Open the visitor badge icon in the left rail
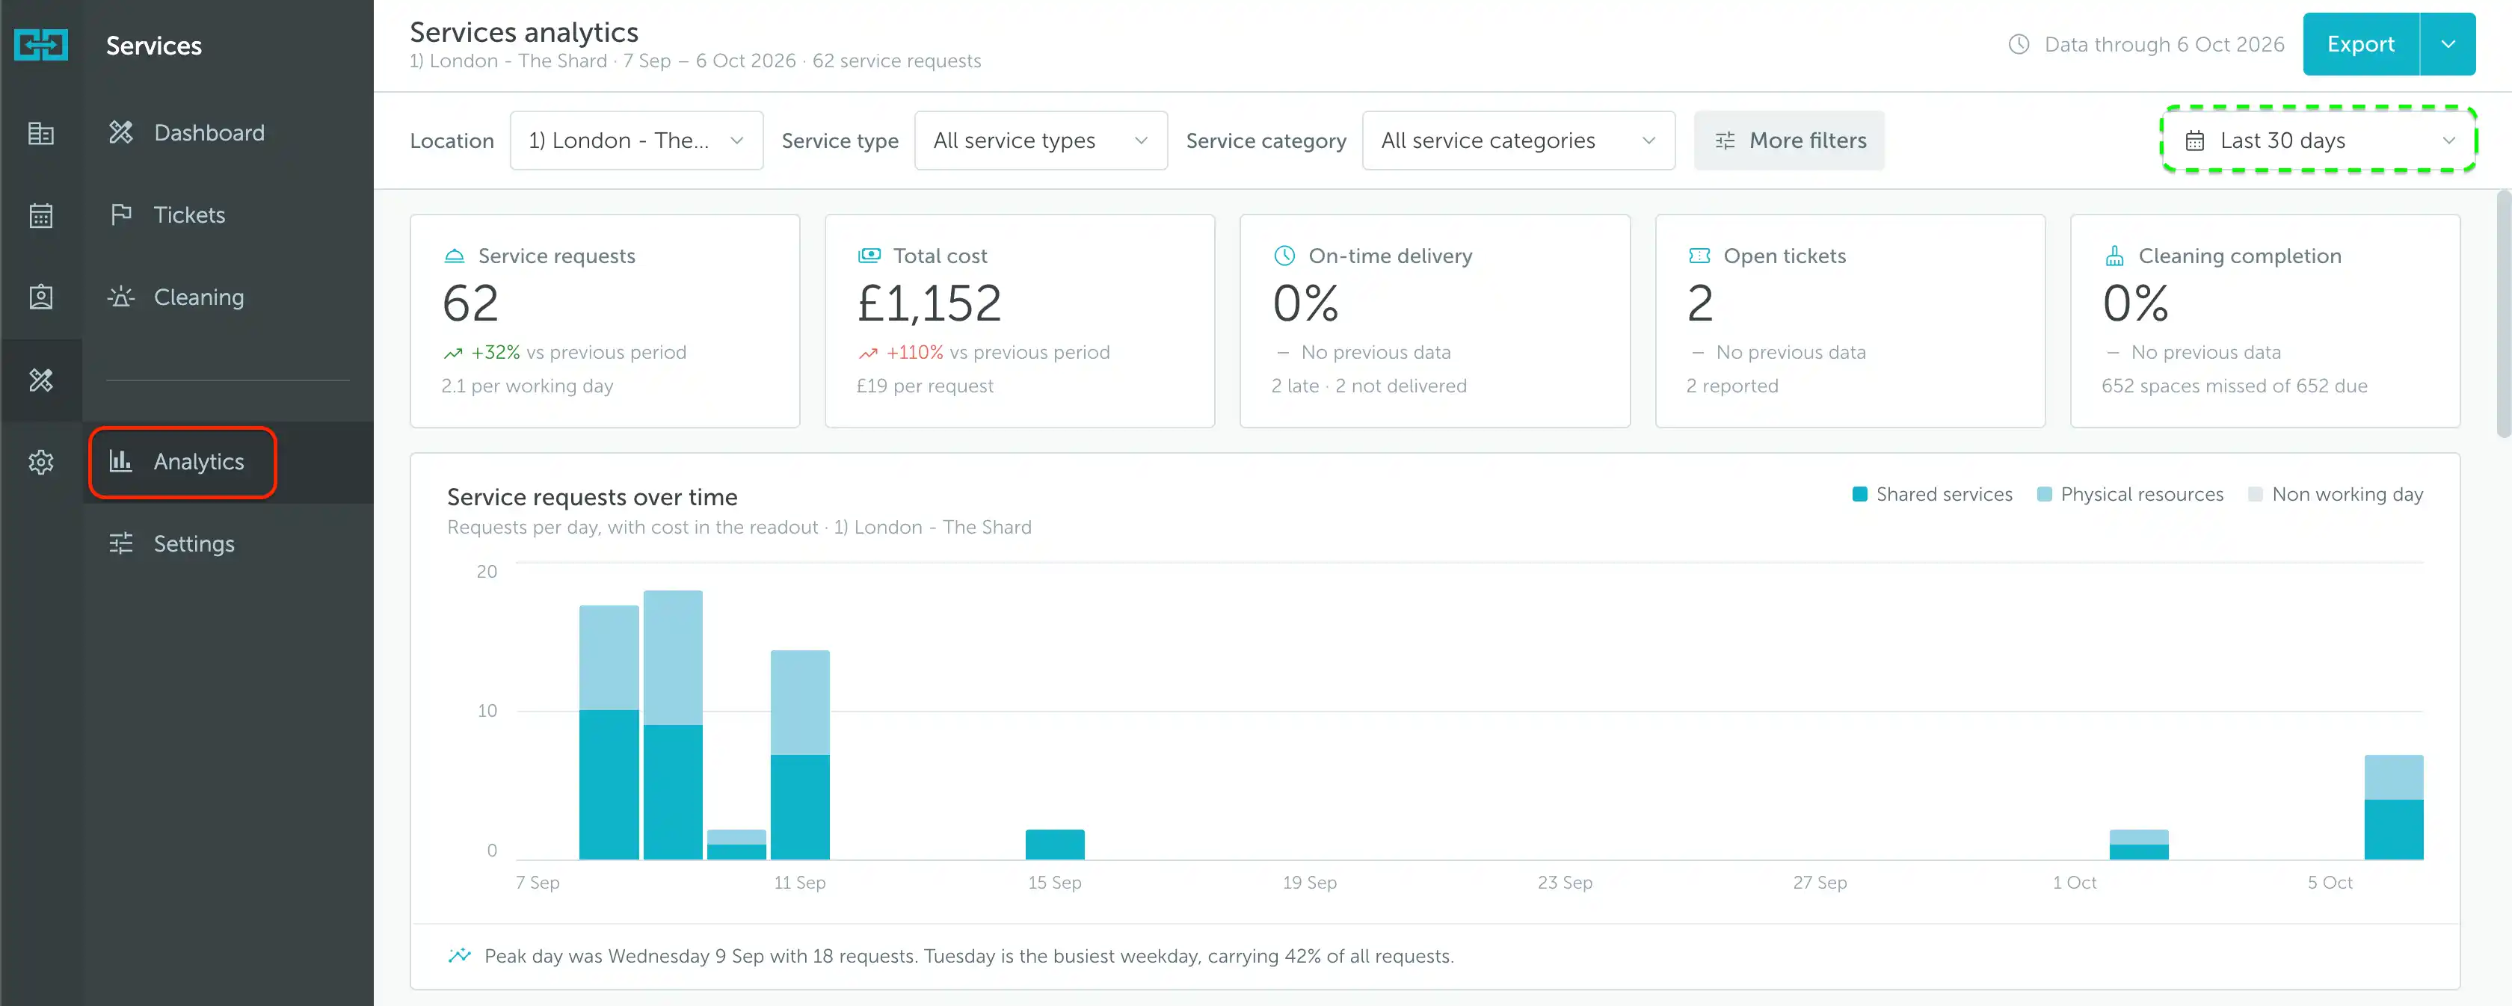This screenshot has height=1006, width=2512. click(x=41, y=297)
